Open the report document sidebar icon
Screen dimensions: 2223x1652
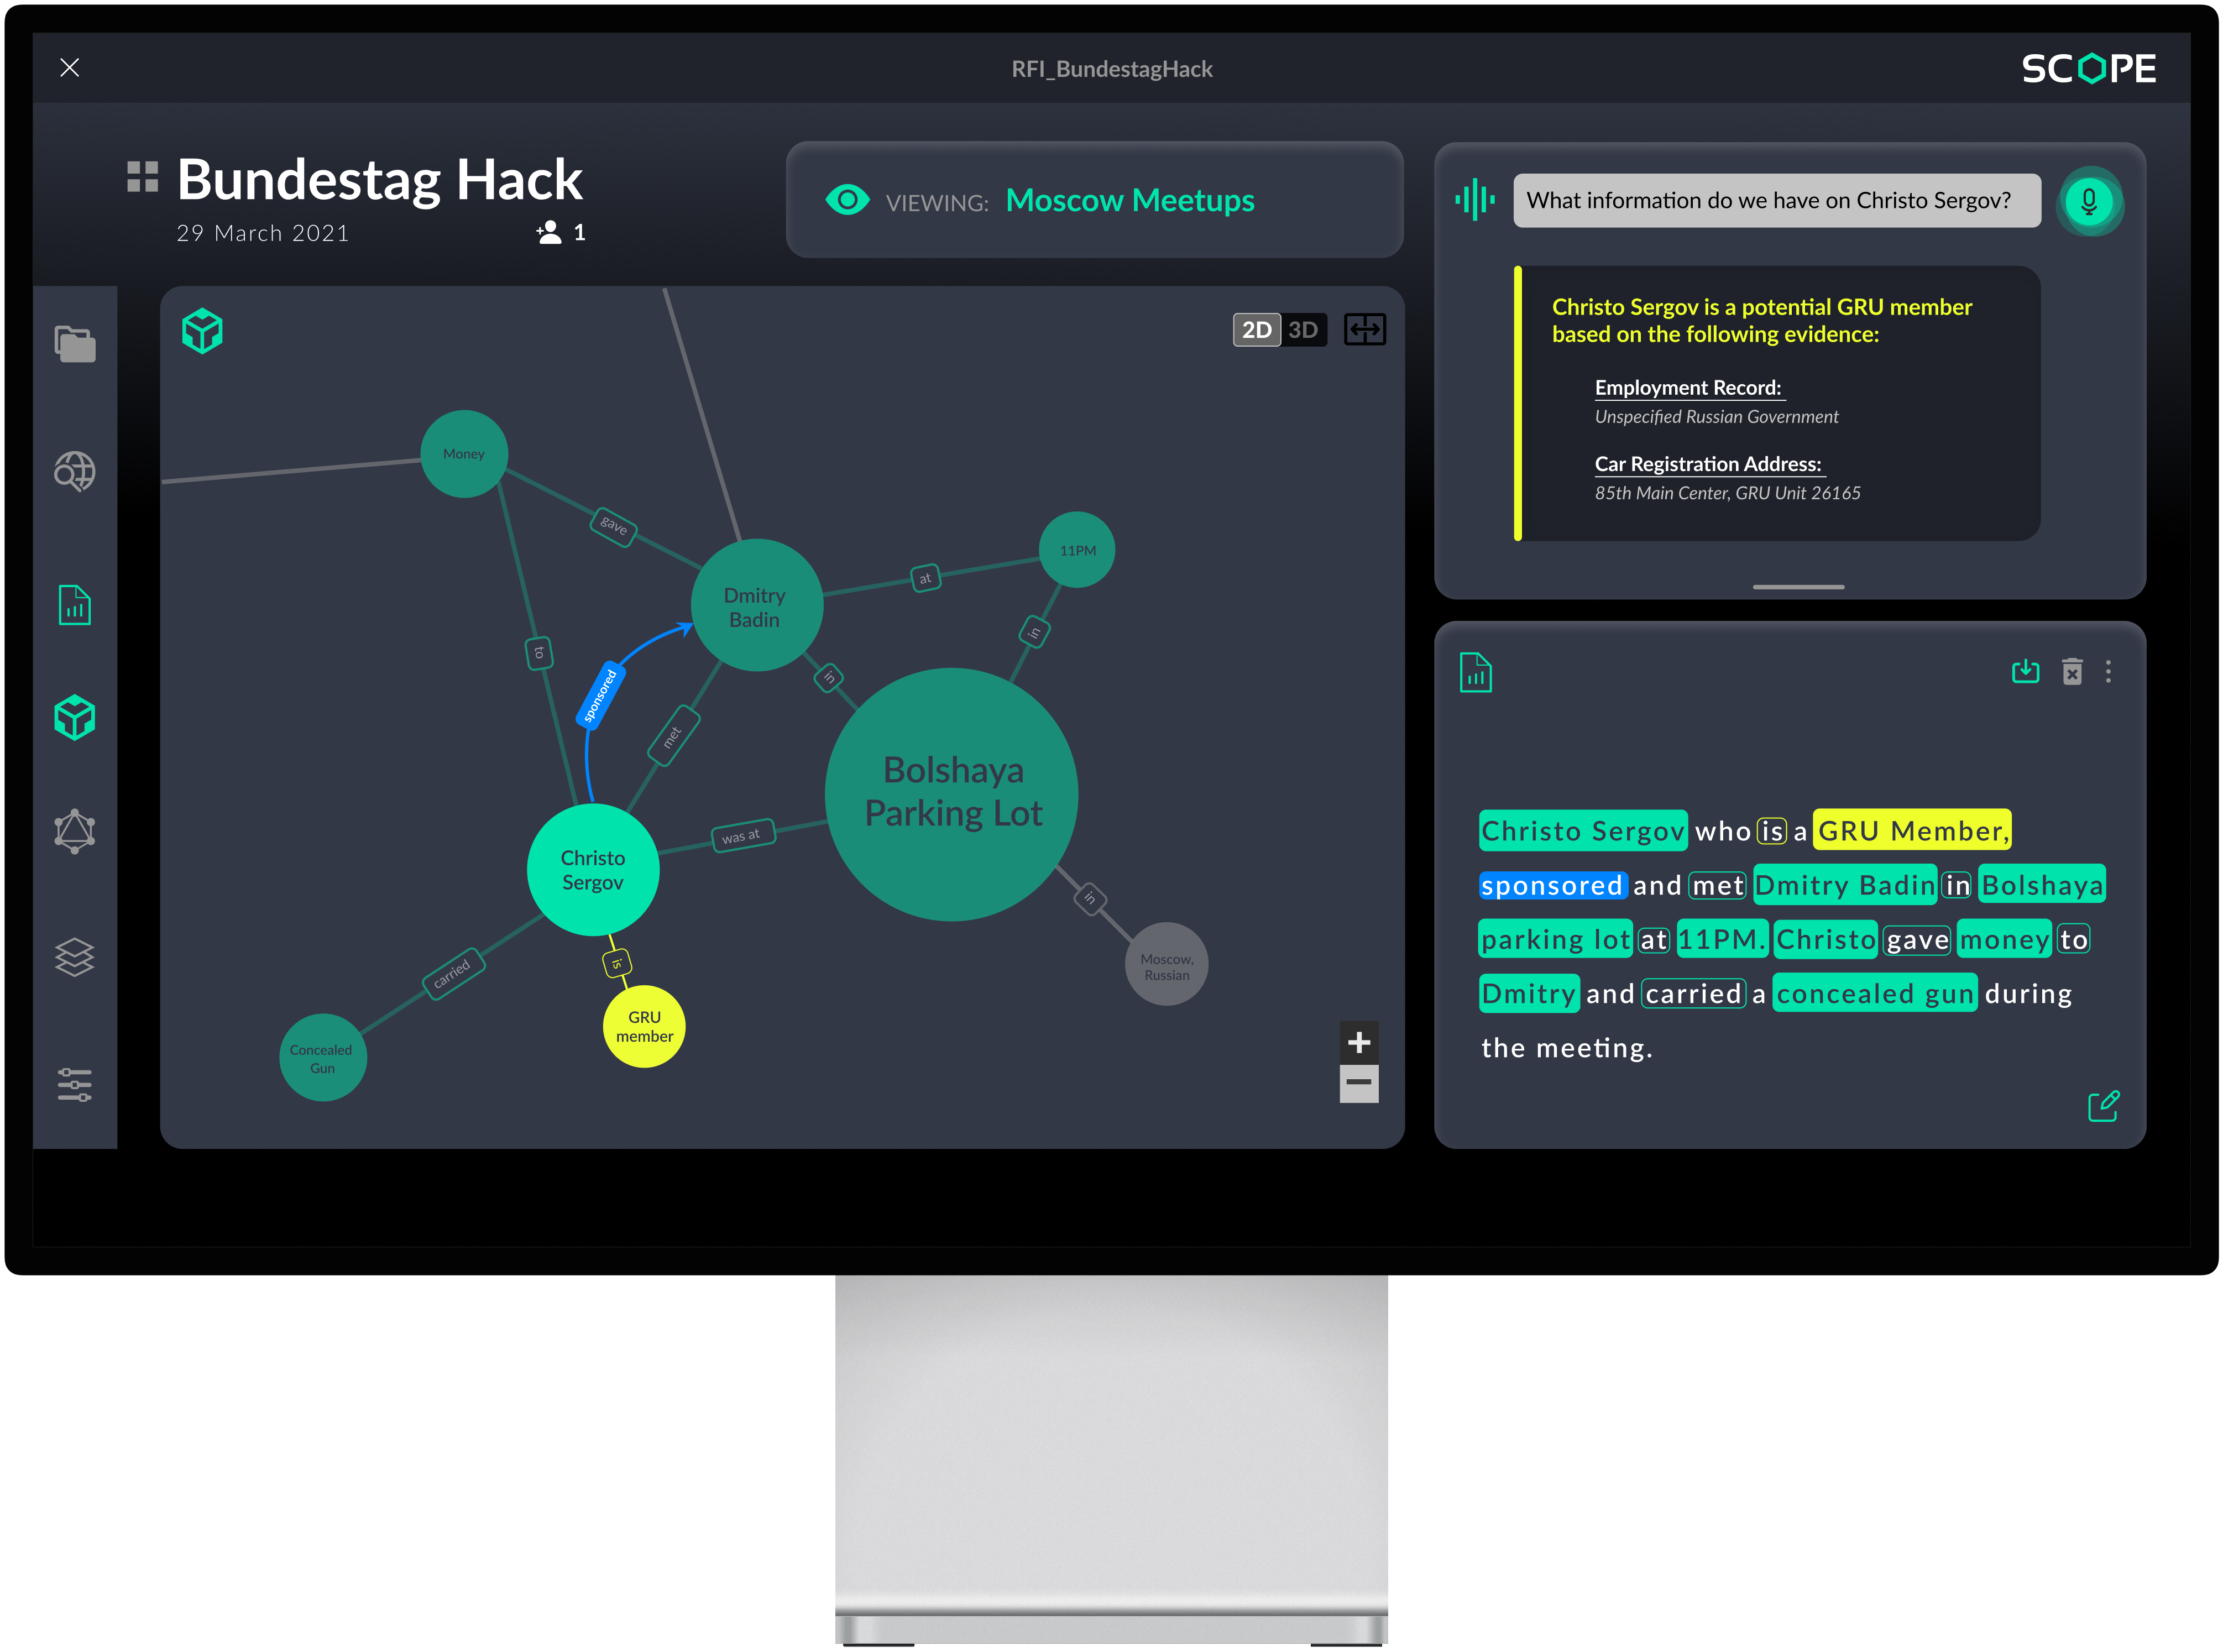(x=75, y=605)
